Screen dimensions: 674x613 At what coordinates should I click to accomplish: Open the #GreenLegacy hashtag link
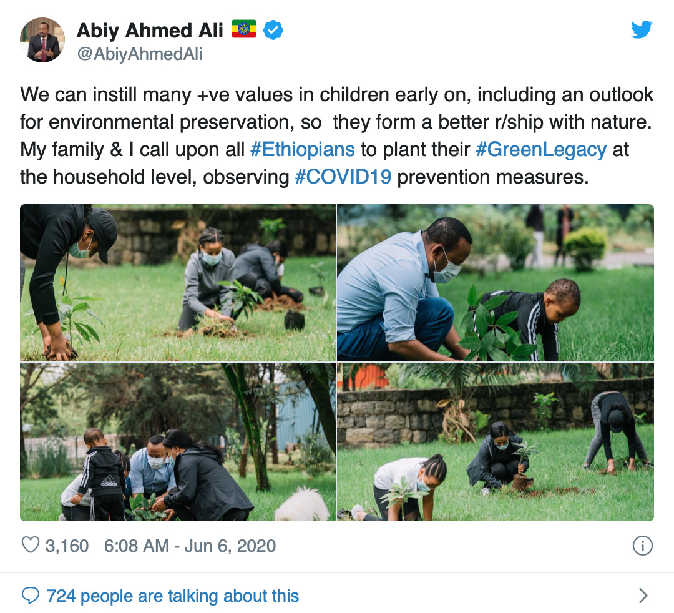coord(540,150)
